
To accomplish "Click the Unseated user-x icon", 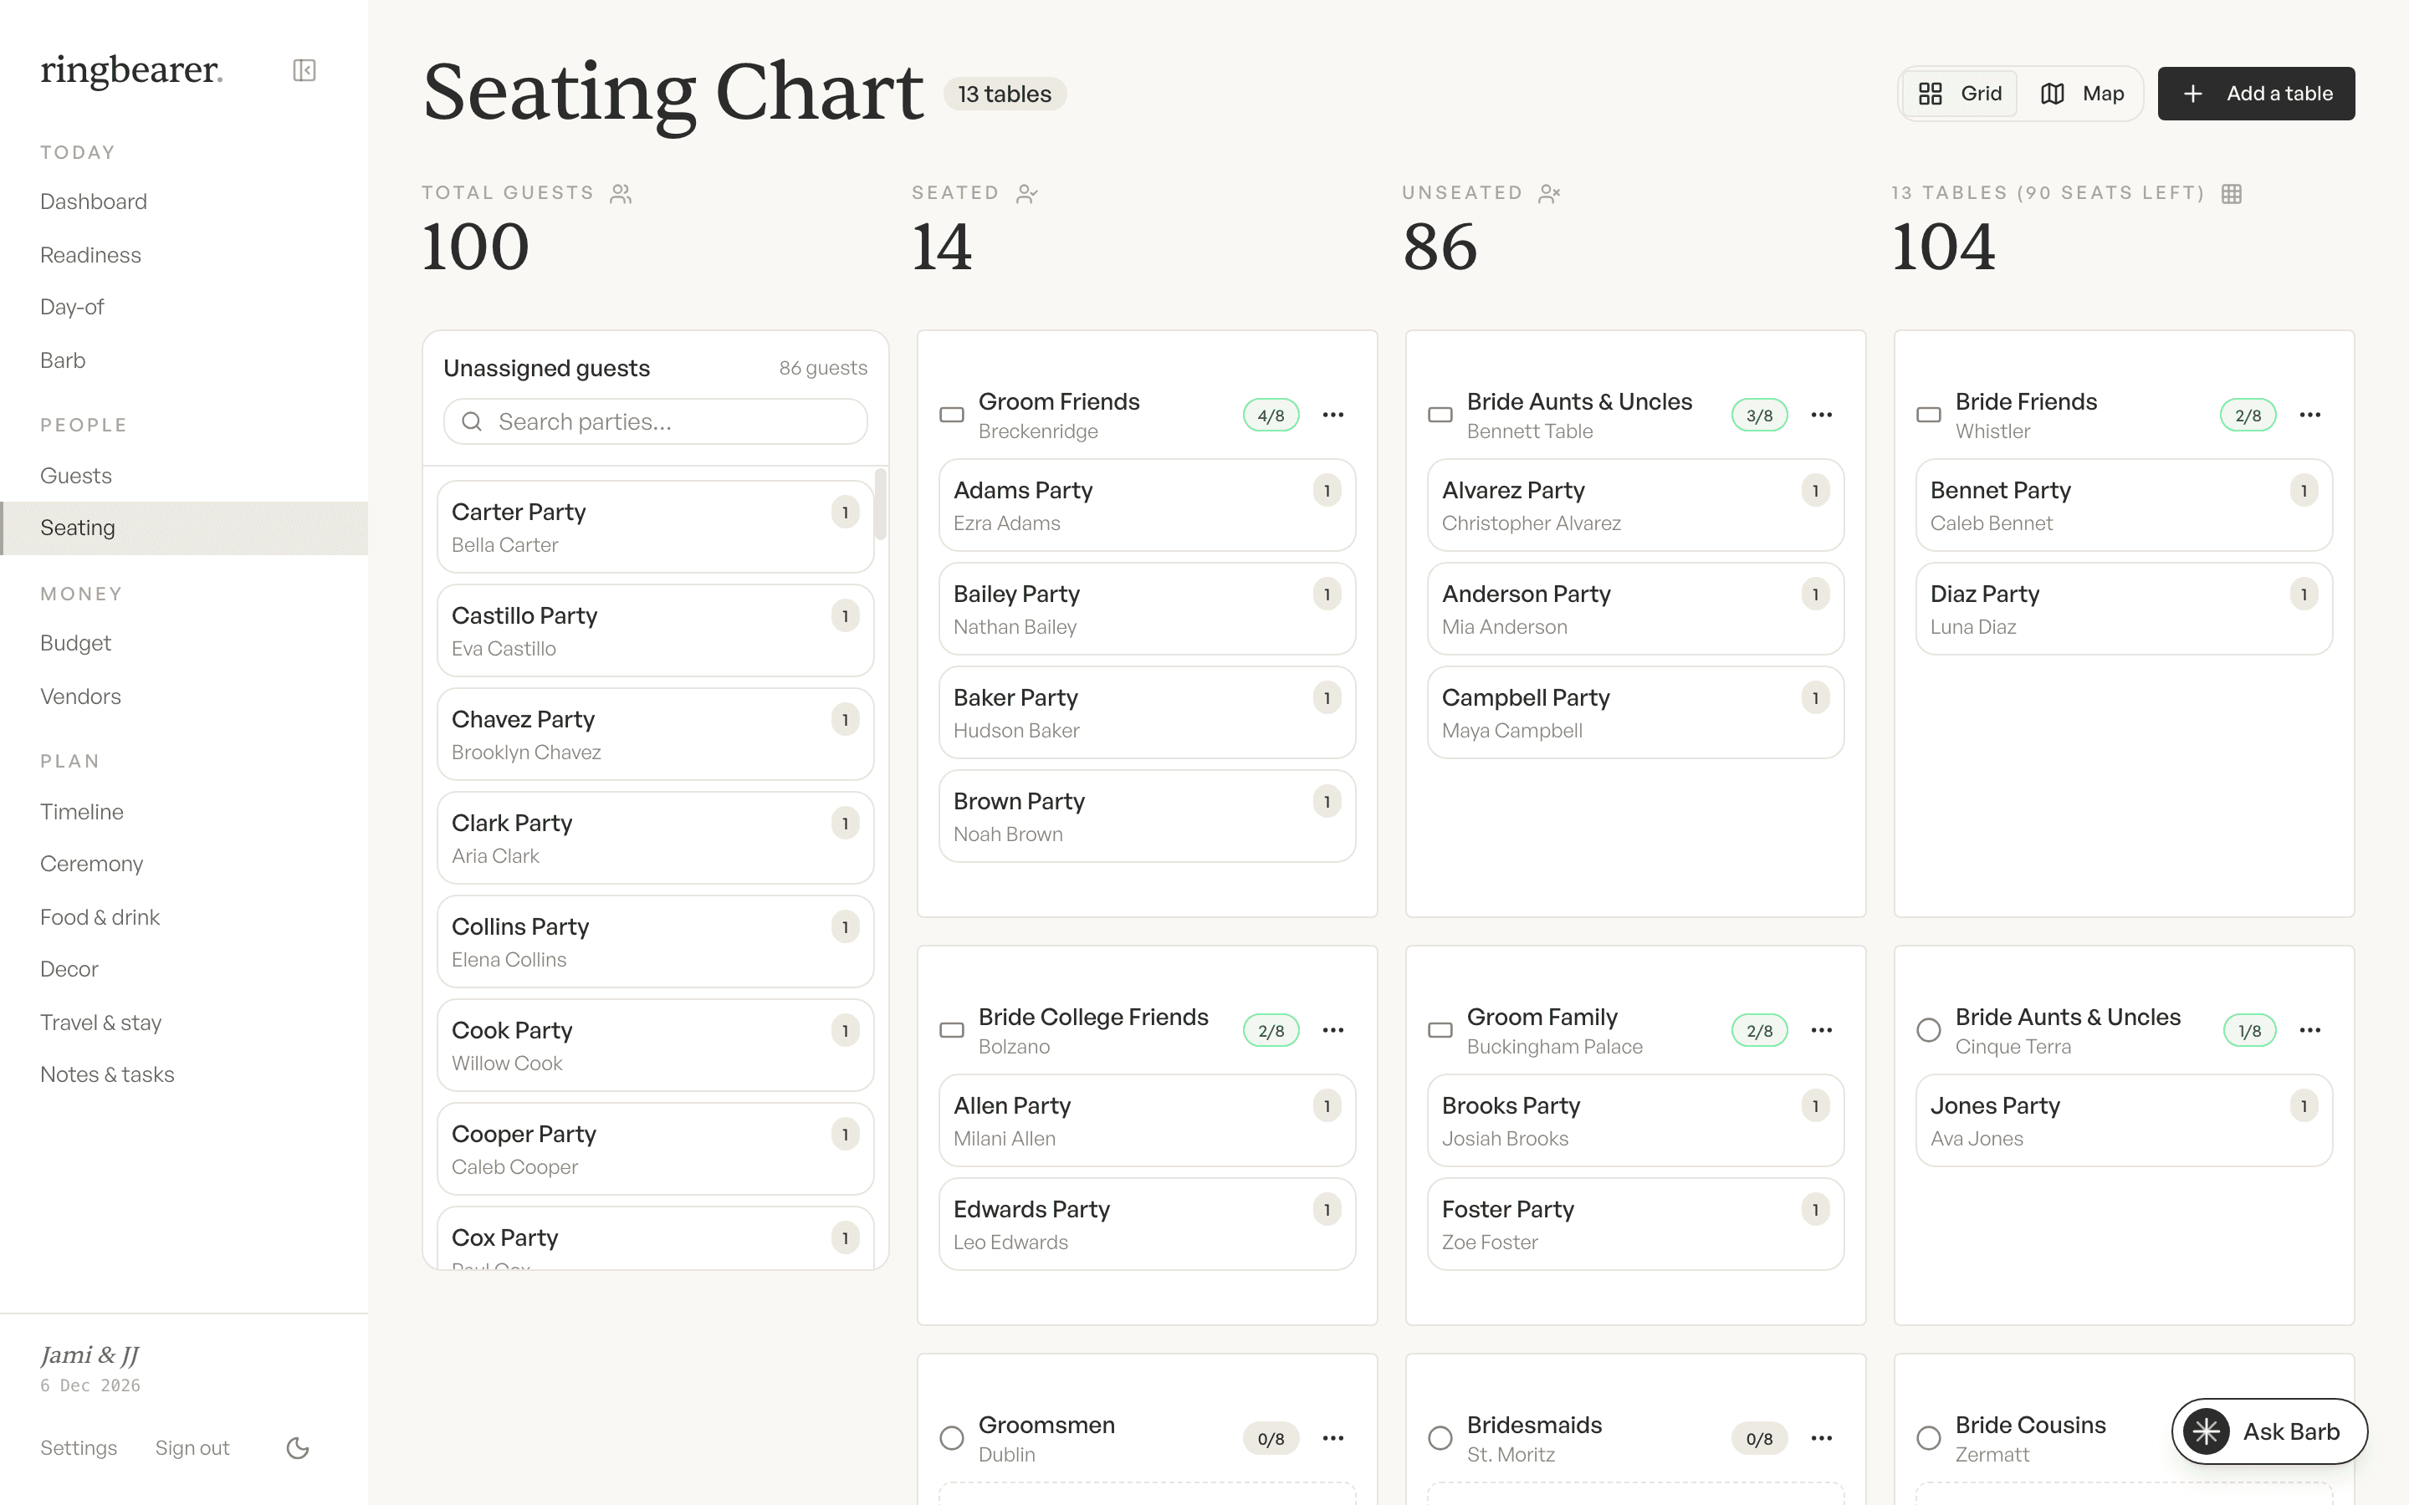I will pyautogui.click(x=1549, y=193).
